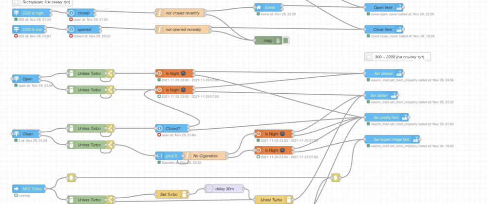
Task: Click the house icon on home node
Action: pyautogui.click(x=258, y=7)
